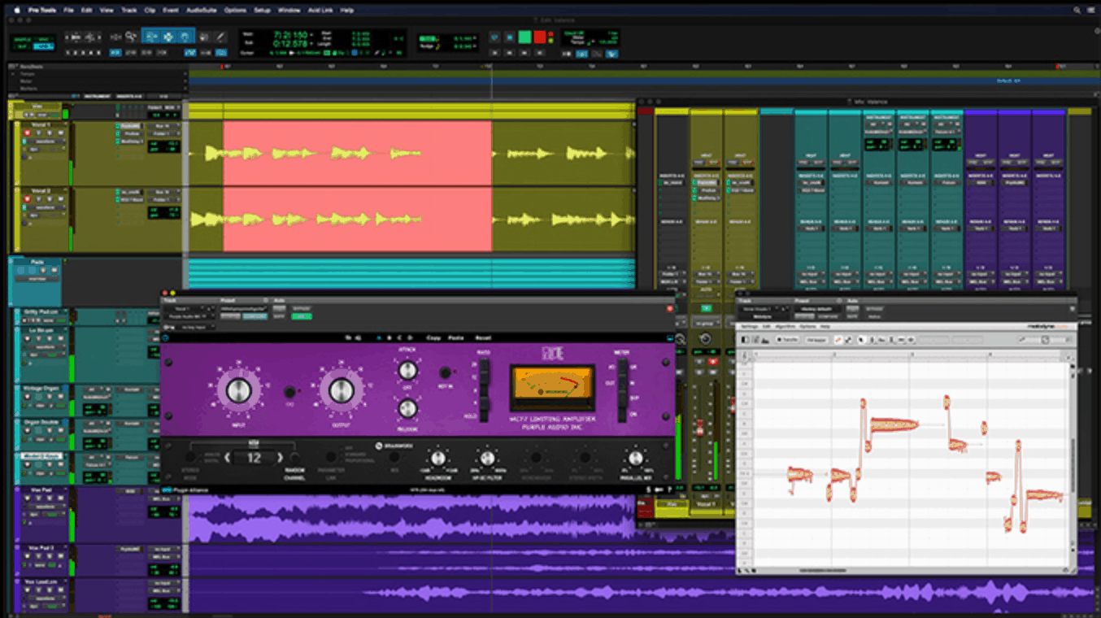Select the GR meter mode button
The width and height of the screenshot is (1101, 618).
pyautogui.click(x=623, y=368)
